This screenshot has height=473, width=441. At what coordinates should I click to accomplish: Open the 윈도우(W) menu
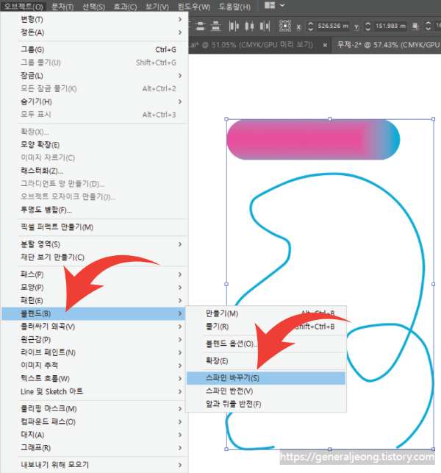pos(194,7)
